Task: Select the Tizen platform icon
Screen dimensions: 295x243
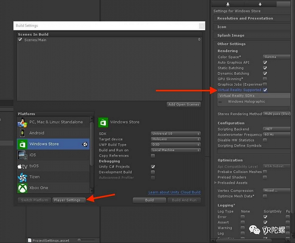Action: coord(22,177)
